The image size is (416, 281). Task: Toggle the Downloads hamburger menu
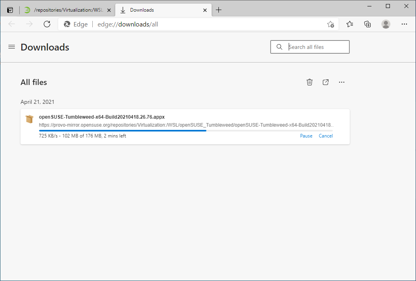coord(12,47)
